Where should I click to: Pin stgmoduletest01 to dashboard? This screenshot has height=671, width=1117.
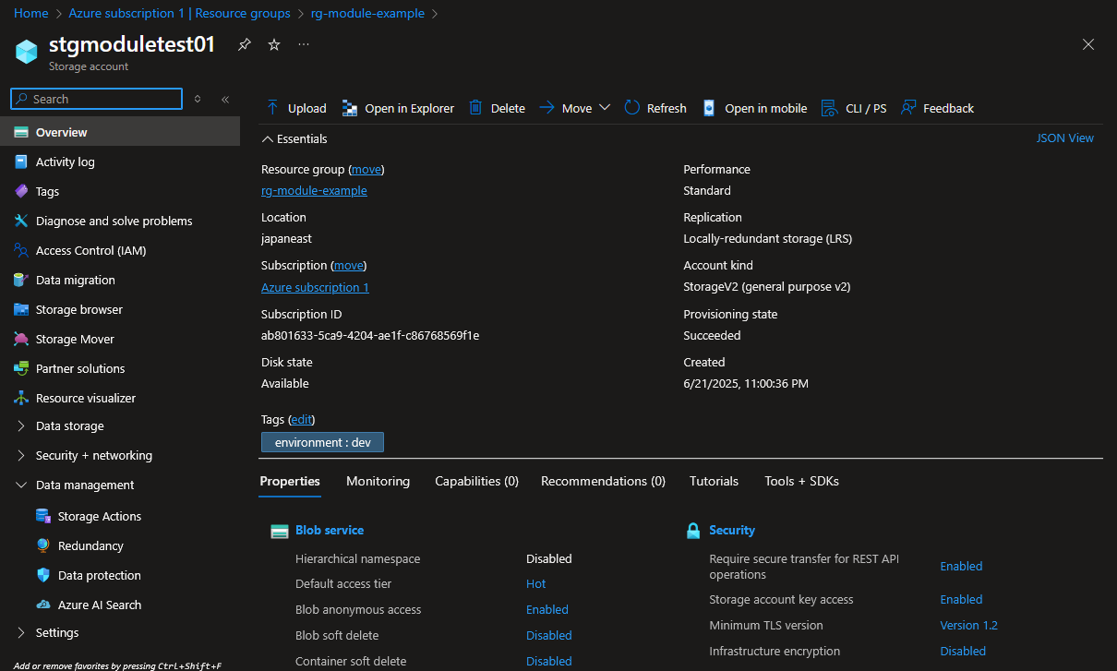pos(244,44)
